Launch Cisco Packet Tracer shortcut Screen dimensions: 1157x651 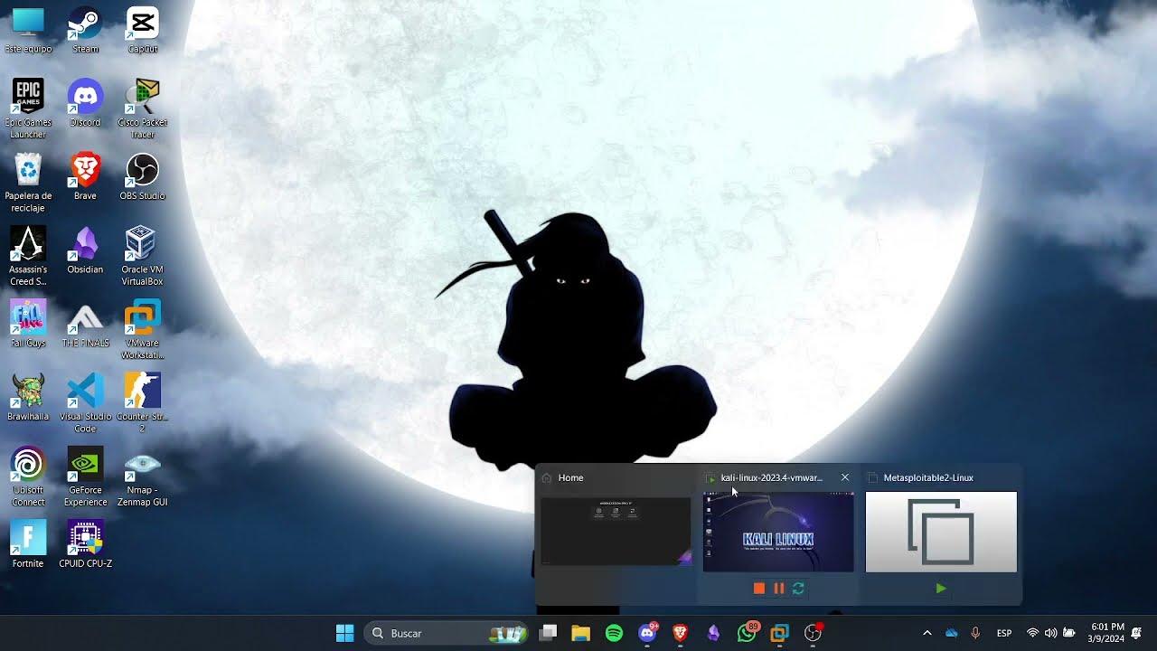143,109
